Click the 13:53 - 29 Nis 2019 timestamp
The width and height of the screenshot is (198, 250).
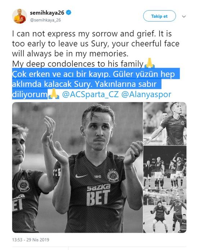pos(31,240)
